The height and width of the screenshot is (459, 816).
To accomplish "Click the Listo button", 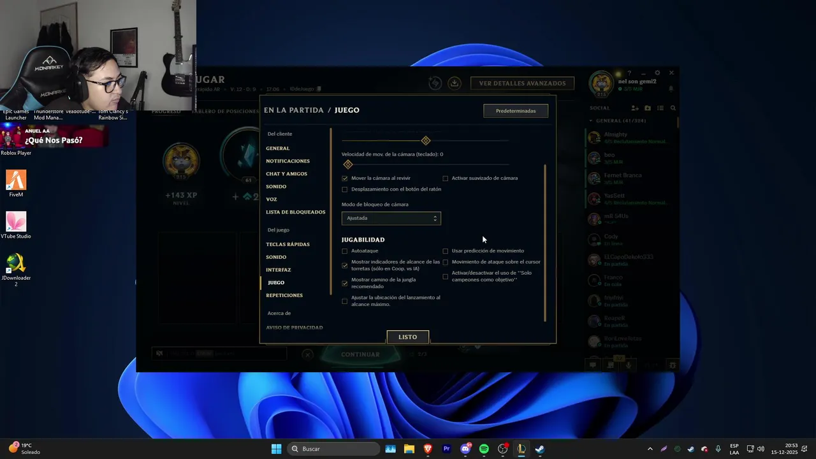I will coord(408,337).
